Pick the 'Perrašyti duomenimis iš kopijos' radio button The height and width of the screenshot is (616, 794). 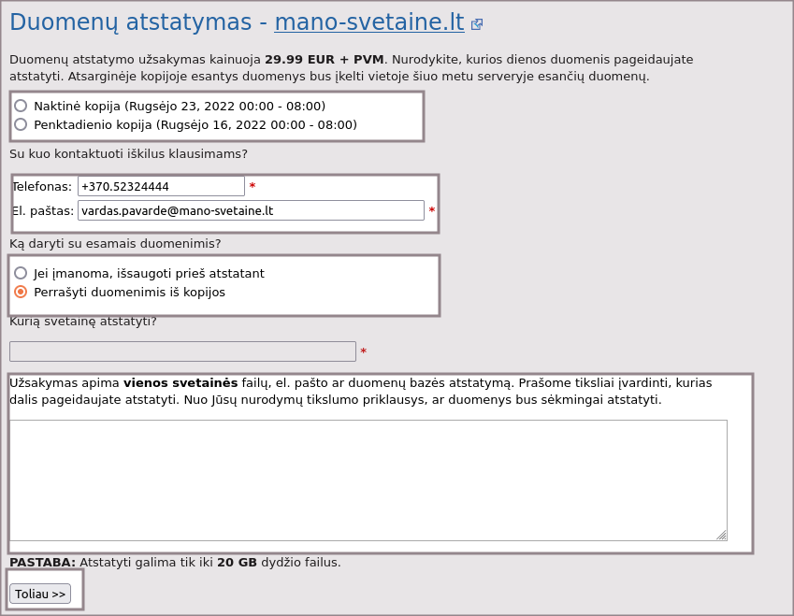pyautogui.click(x=21, y=292)
